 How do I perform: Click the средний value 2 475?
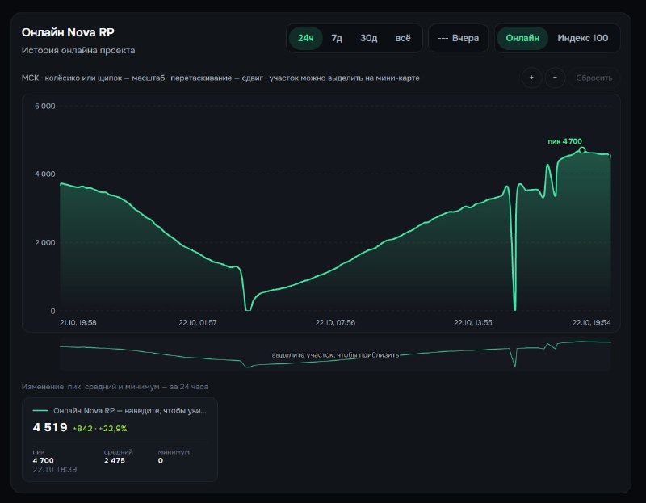tap(114, 460)
